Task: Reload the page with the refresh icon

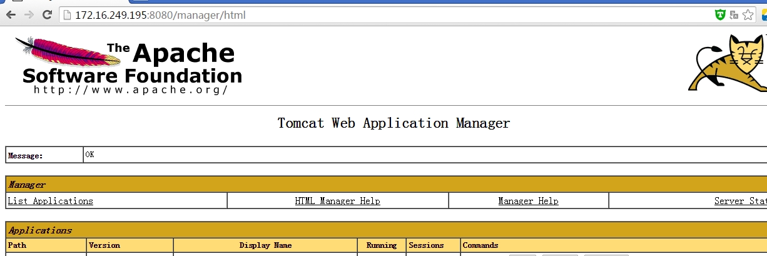Action: point(47,15)
